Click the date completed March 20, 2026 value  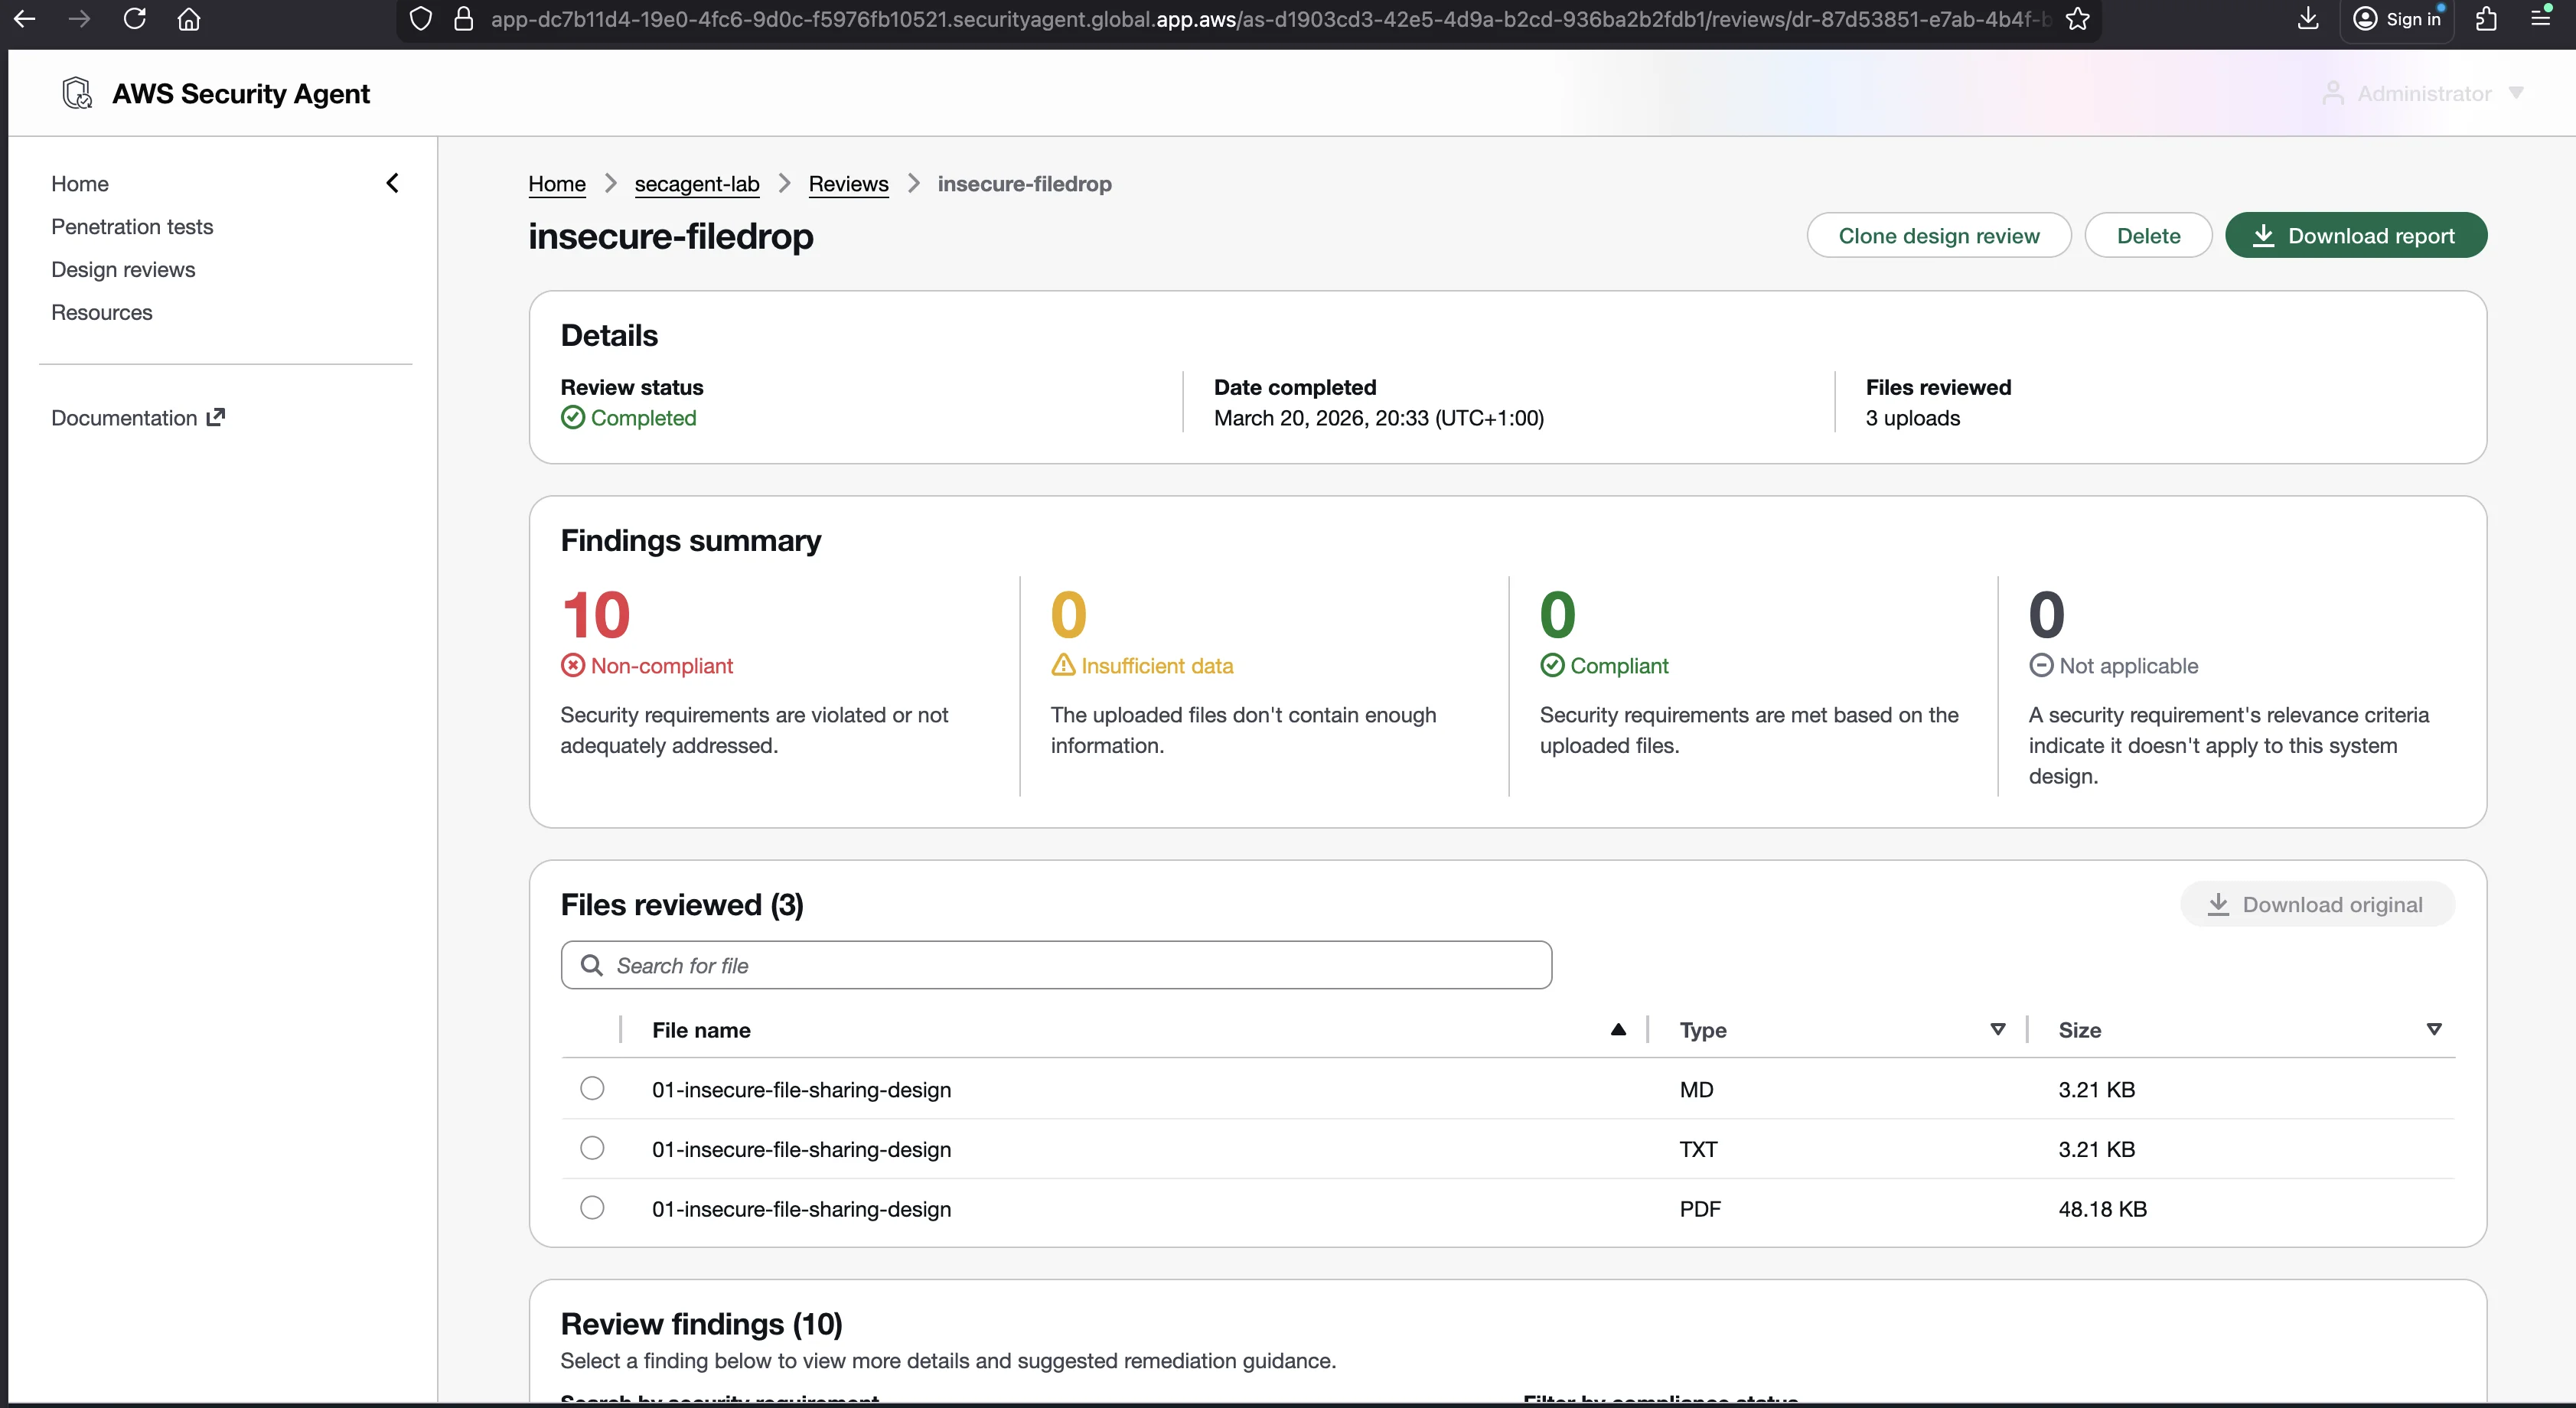[1378, 418]
